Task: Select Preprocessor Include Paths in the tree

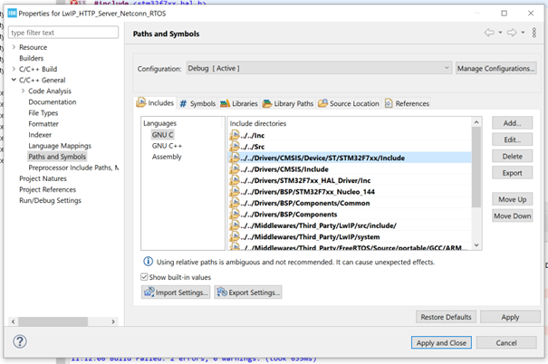Action: coord(73,168)
